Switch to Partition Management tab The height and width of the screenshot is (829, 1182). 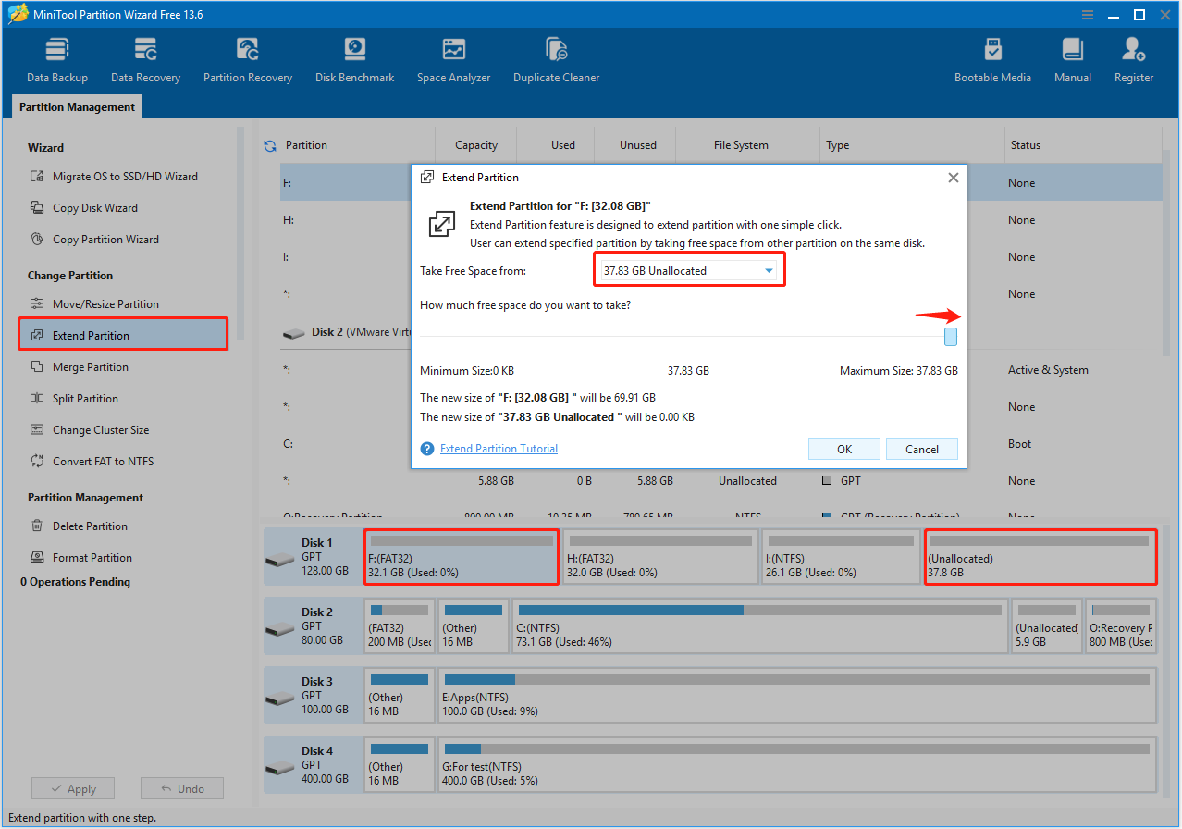(x=78, y=107)
